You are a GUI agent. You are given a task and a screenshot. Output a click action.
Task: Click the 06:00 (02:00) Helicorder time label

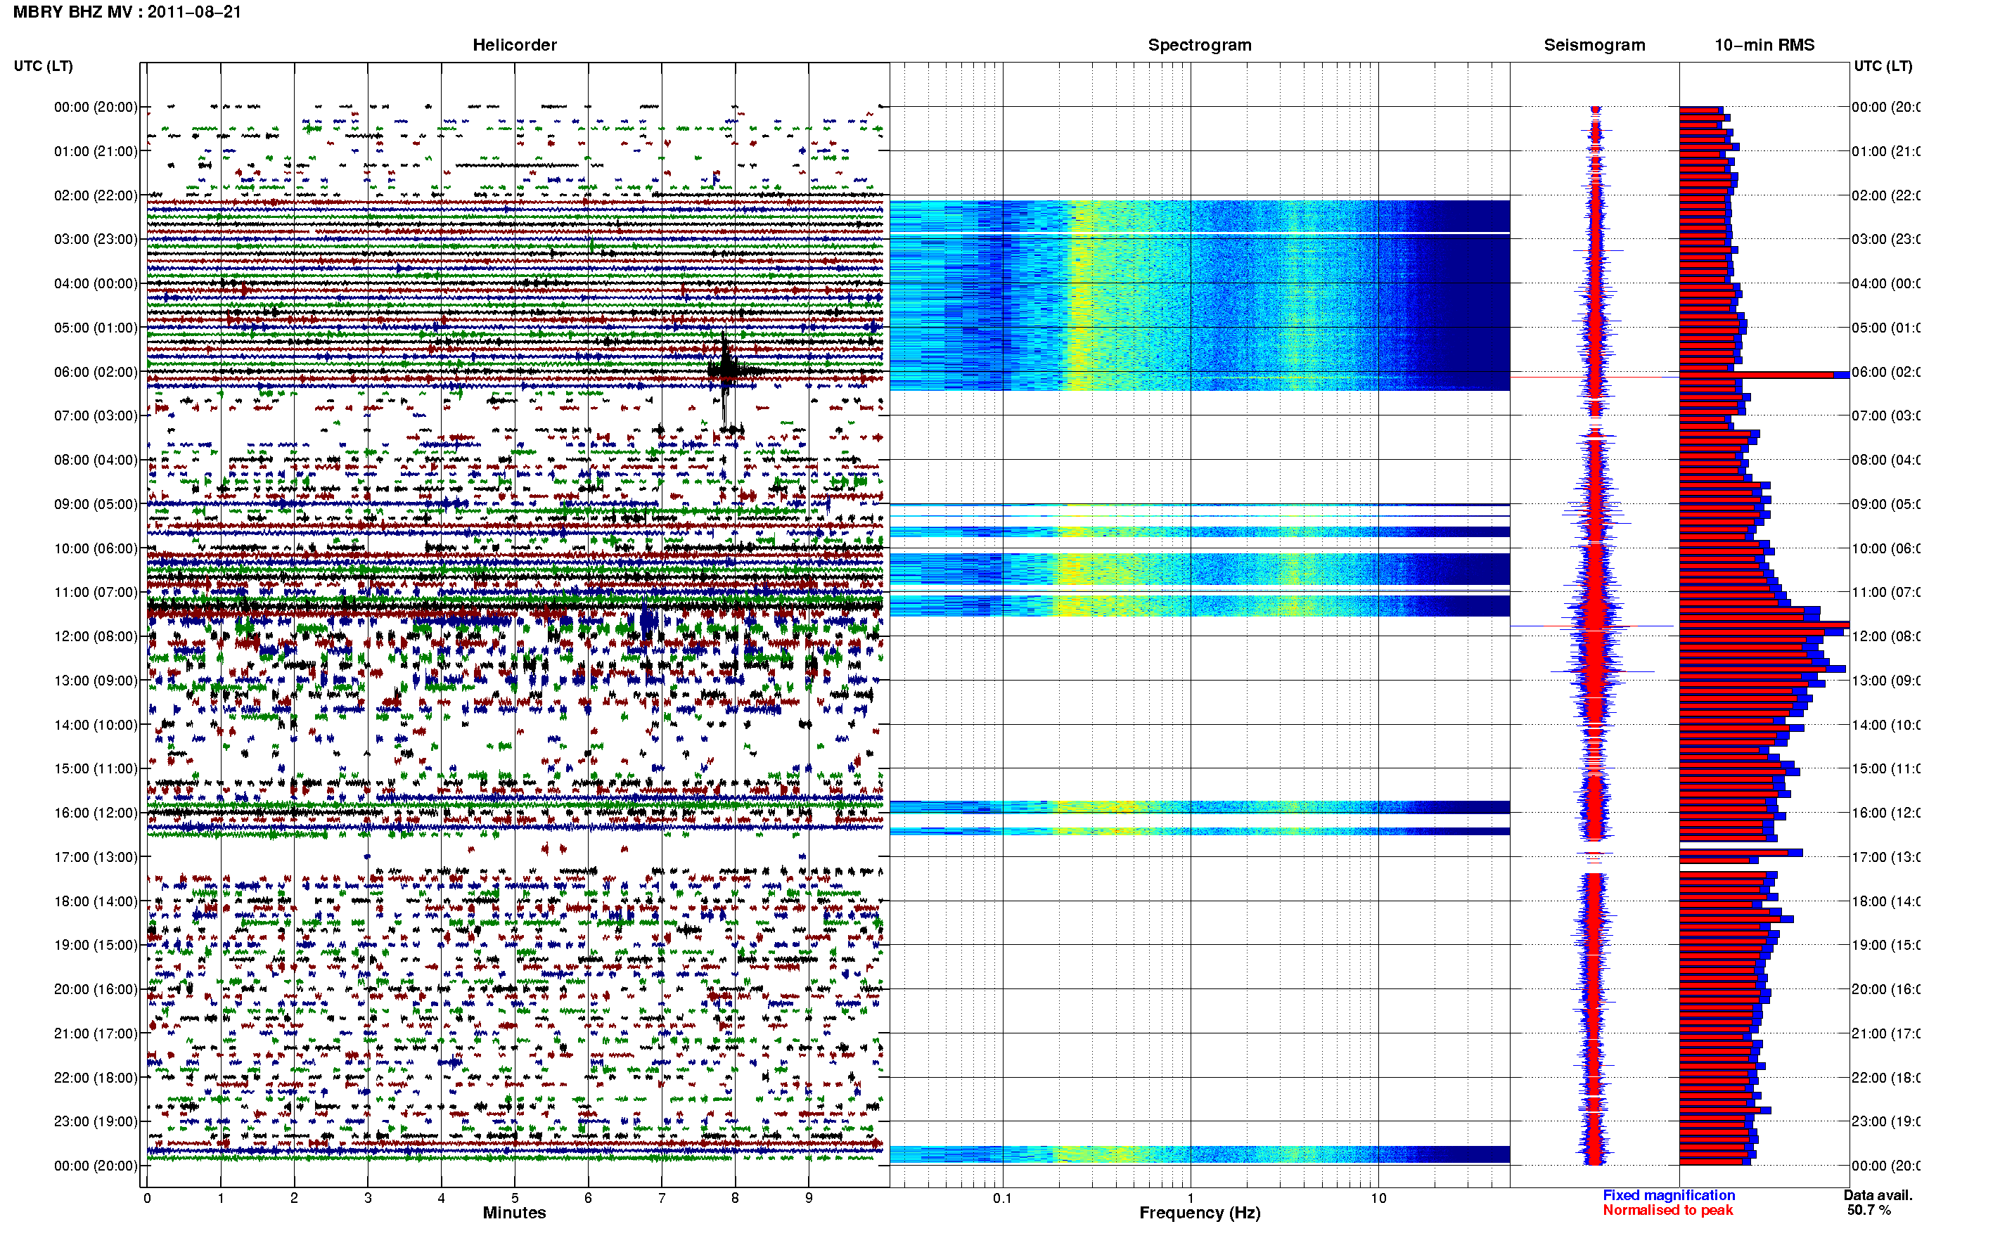click(x=96, y=372)
